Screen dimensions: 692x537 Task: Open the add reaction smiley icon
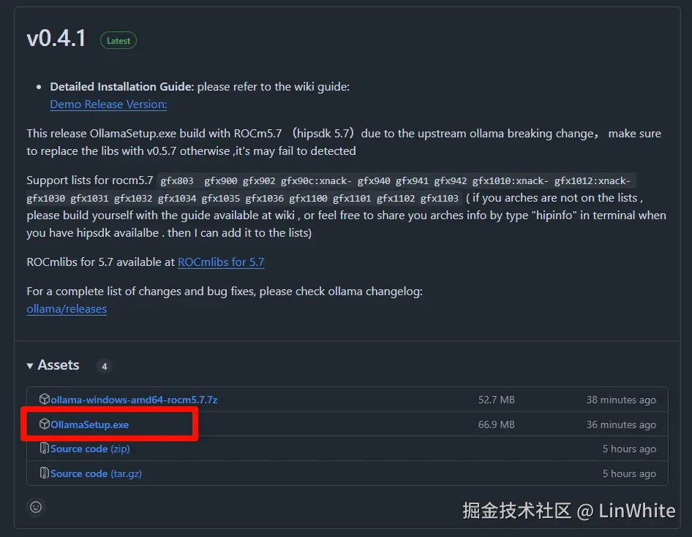coord(35,506)
